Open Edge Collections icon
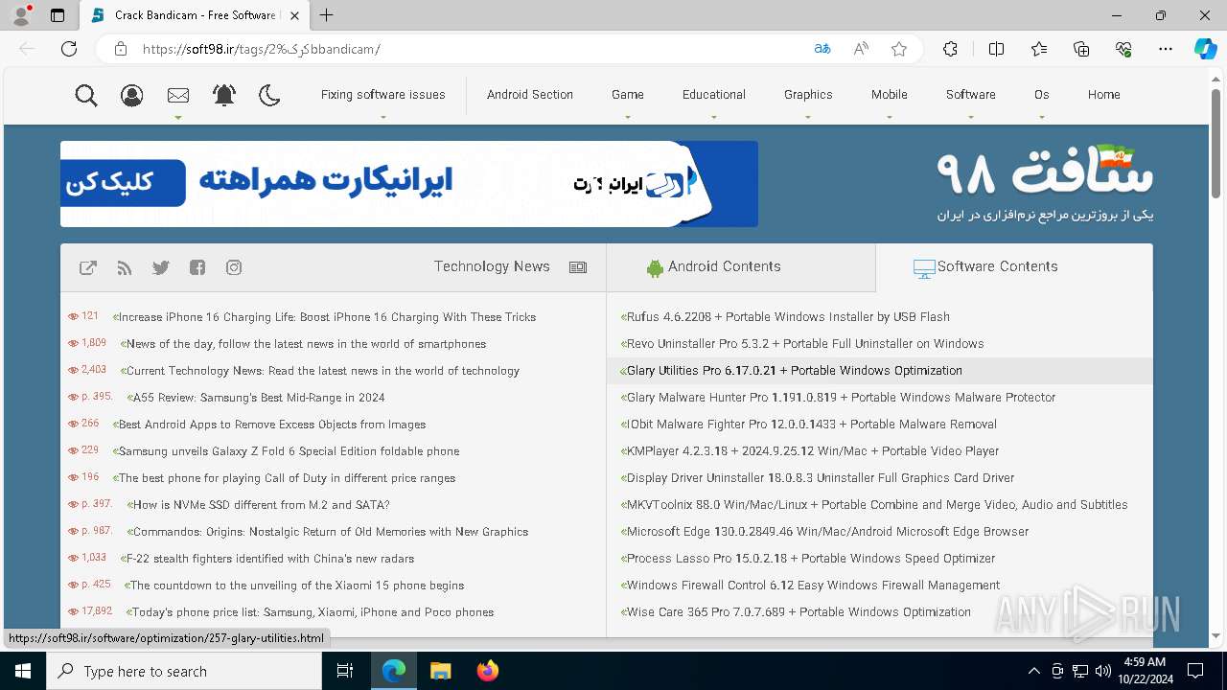The width and height of the screenshot is (1227, 690). coord(1081,49)
